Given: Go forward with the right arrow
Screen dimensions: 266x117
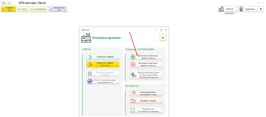Looking at the screenshot, I should 9,3.
